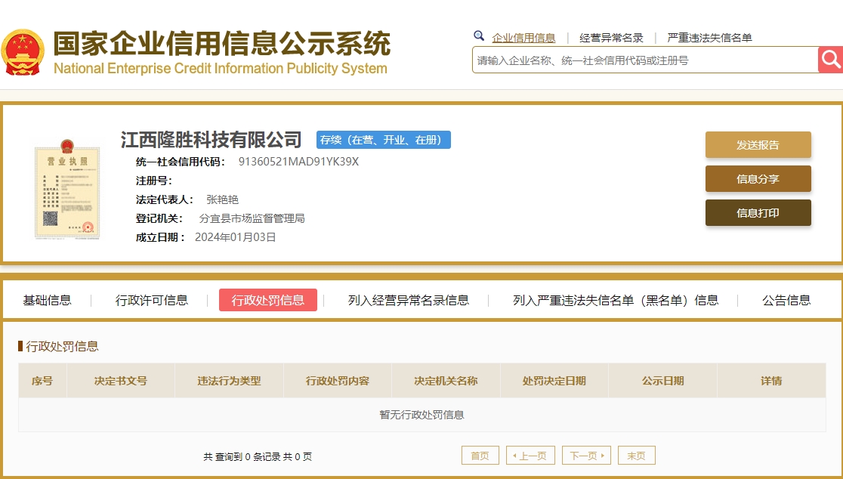Go to first page with 首页
This screenshot has height=479, width=843.
click(480, 456)
